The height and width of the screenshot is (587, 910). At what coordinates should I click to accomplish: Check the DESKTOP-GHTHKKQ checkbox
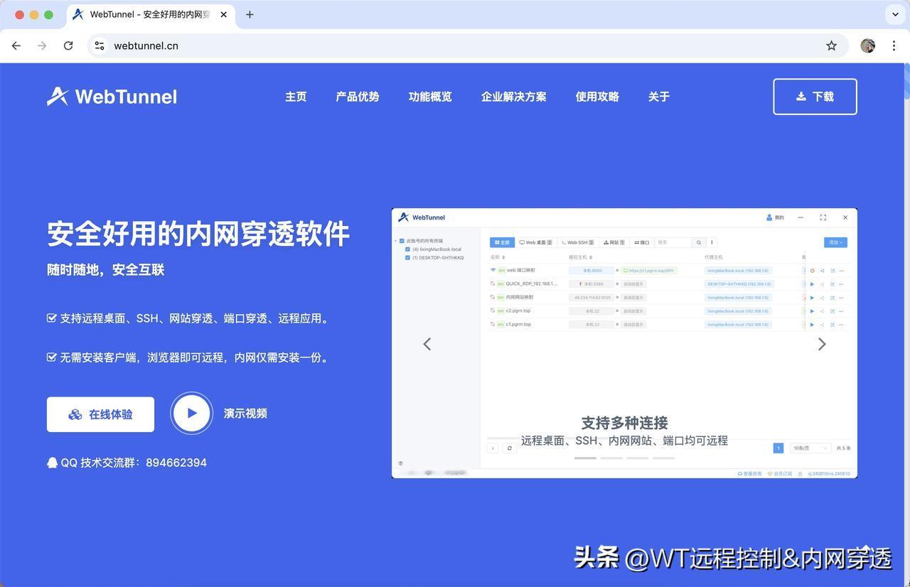[x=408, y=257]
